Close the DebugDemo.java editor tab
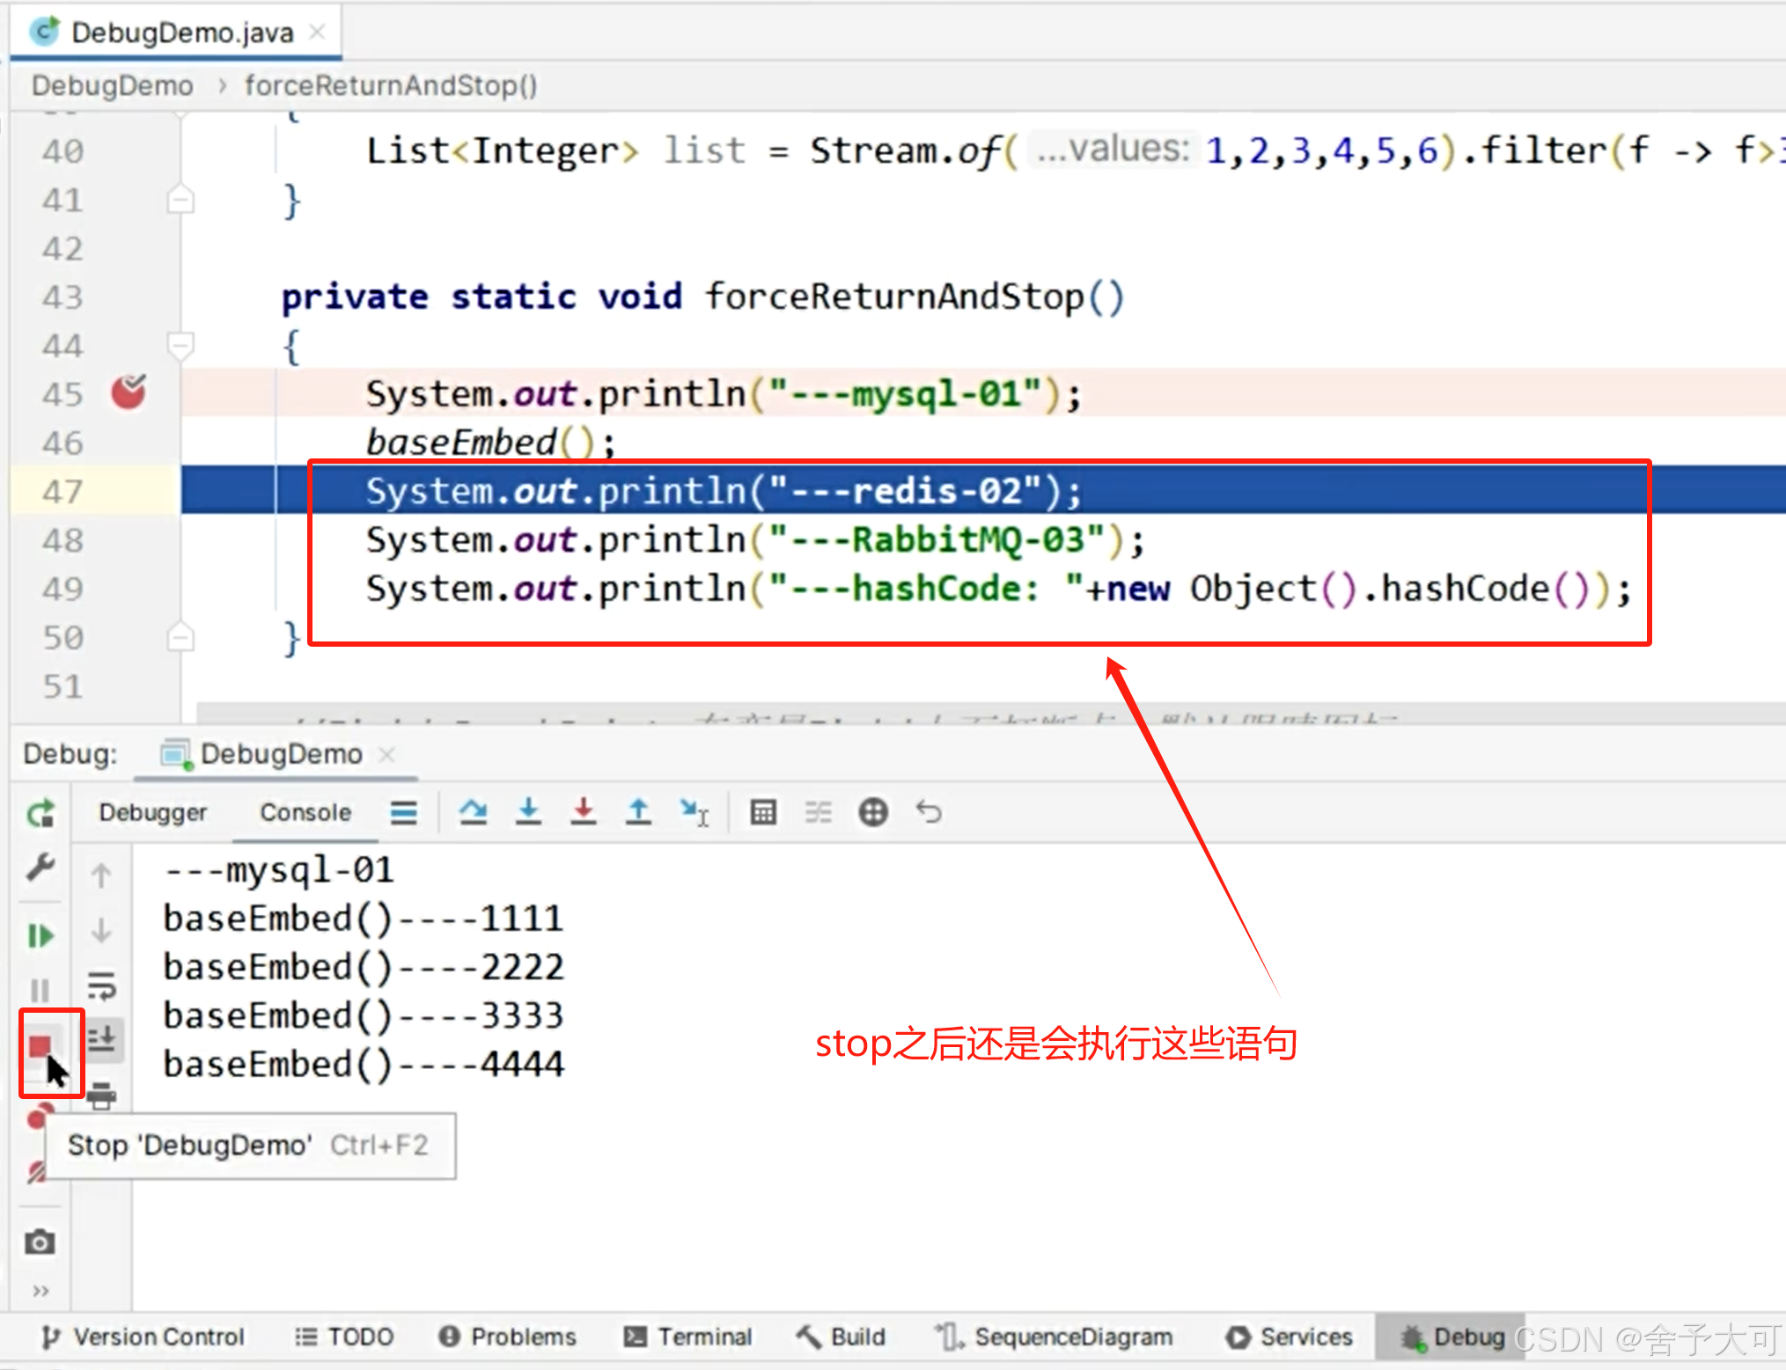This screenshot has height=1370, width=1786. [x=318, y=33]
